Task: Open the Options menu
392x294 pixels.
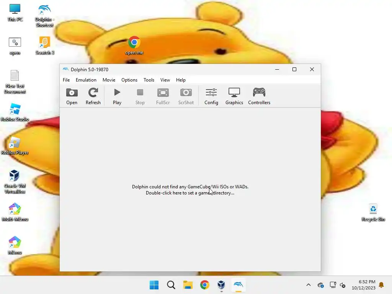Action: (129, 80)
